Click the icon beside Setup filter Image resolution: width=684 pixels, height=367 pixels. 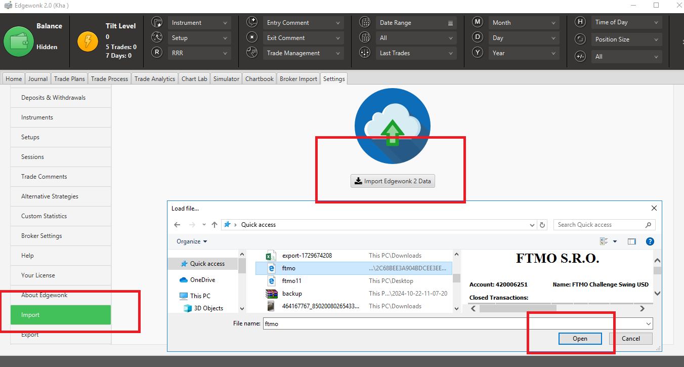(x=157, y=37)
